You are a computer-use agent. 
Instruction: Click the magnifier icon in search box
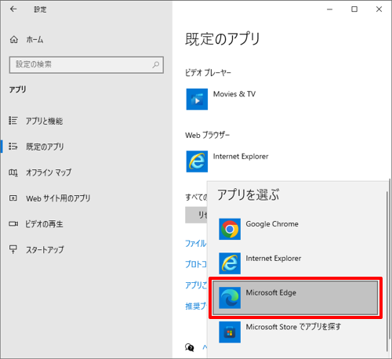click(156, 64)
